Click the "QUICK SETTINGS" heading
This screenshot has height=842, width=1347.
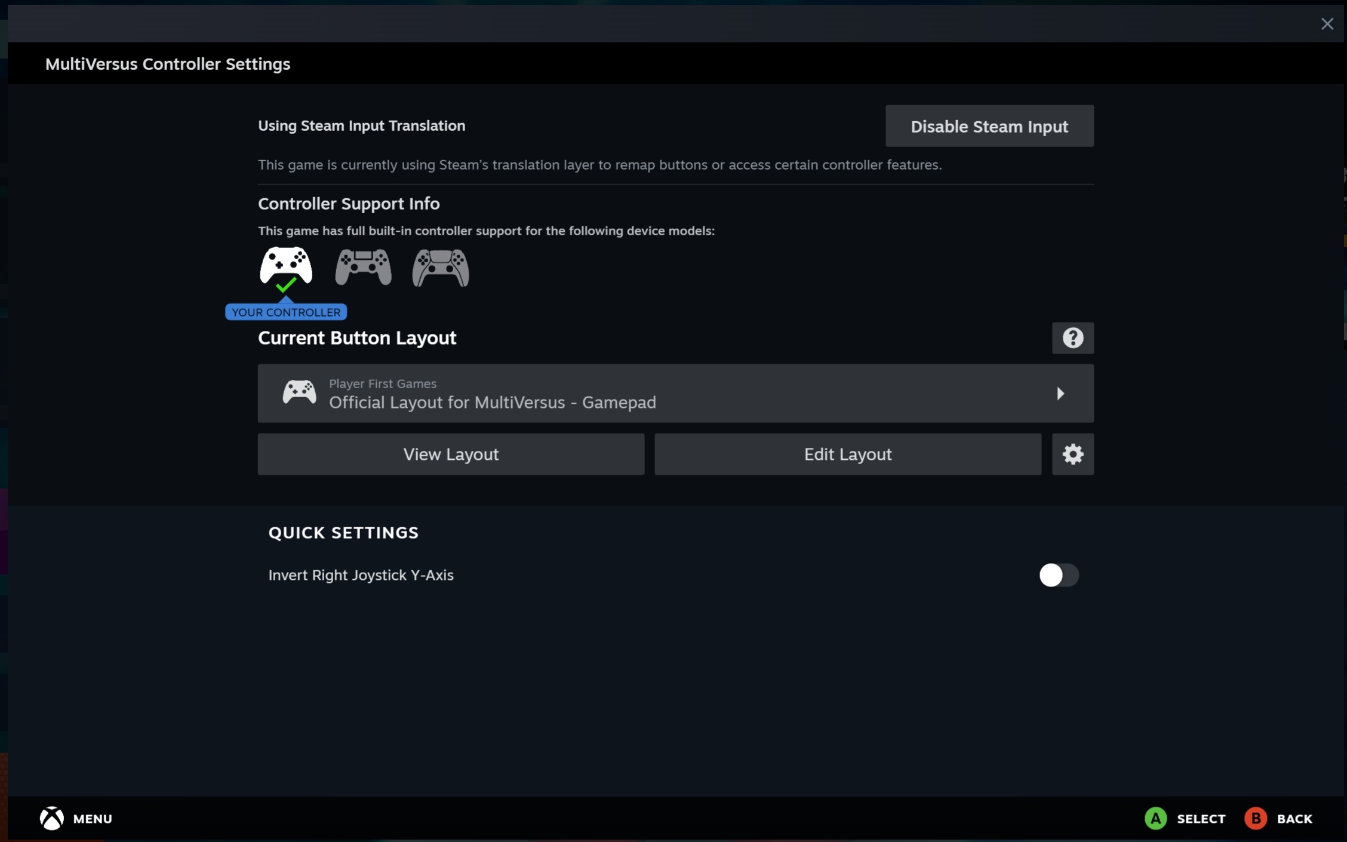pyautogui.click(x=343, y=533)
